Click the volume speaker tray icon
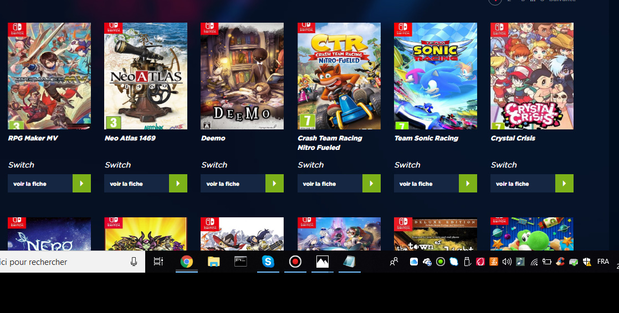Image resolution: width=619 pixels, height=313 pixels. [x=507, y=262]
